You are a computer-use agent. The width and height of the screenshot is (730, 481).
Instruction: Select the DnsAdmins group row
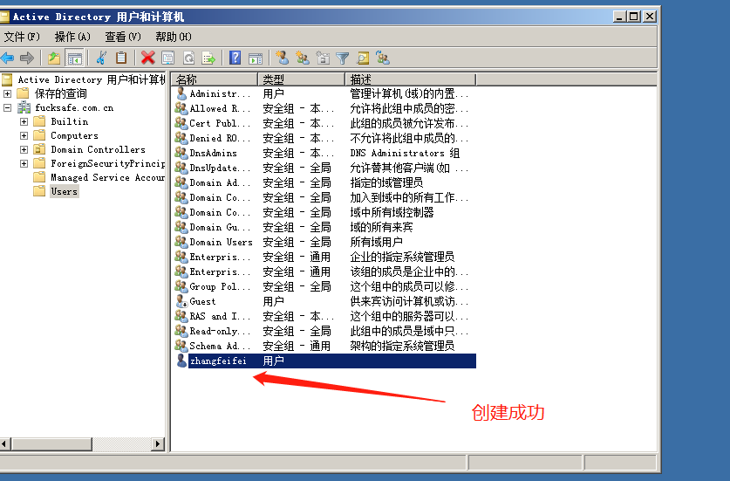click(324, 153)
